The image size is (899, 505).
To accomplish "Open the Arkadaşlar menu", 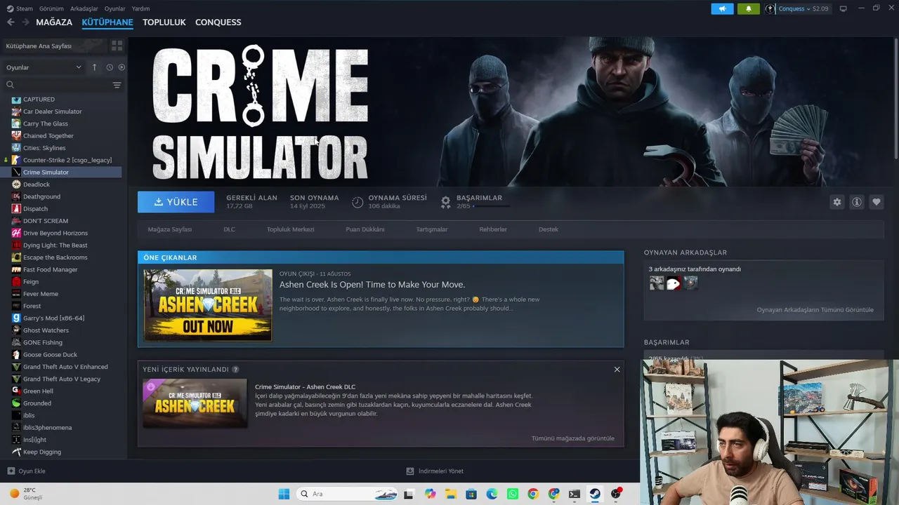I will 84,8.
